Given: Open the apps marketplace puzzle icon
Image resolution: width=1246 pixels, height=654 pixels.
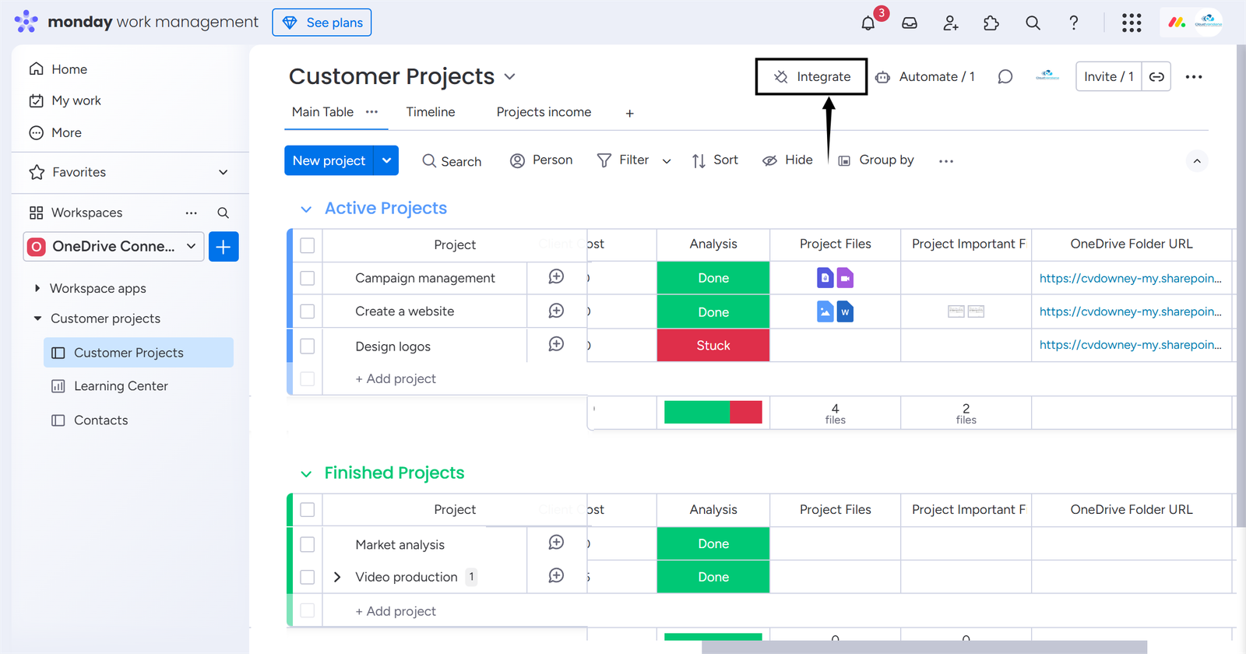Looking at the screenshot, I should point(991,23).
